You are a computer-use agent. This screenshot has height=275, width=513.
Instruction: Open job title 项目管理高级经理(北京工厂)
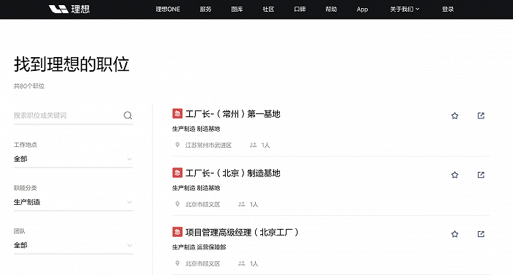(x=242, y=233)
